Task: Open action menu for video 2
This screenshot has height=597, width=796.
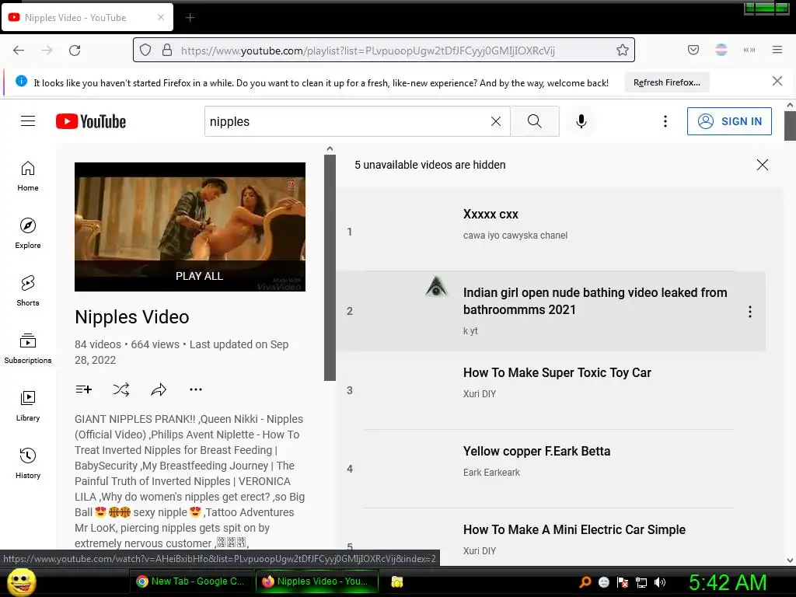Action: click(x=750, y=312)
